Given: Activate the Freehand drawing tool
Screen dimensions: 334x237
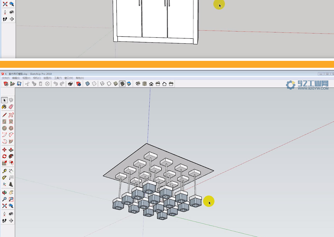Looking at the screenshot, I should coord(11,115).
